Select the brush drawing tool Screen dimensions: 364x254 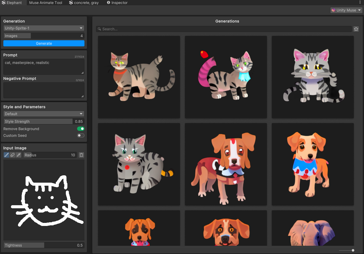pos(6,155)
